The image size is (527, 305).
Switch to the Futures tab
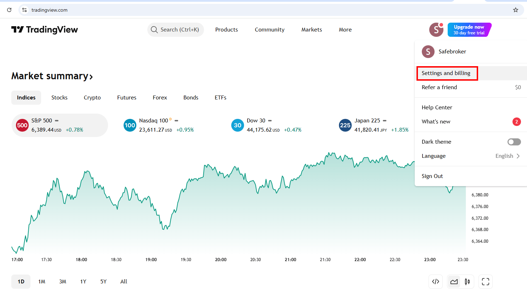coord(127,98)
